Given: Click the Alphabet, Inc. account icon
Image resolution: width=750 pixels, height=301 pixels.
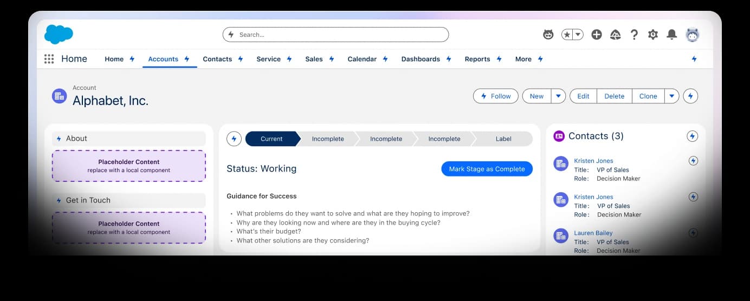Looking at the screenshot, I should click(x=59, y=96).
